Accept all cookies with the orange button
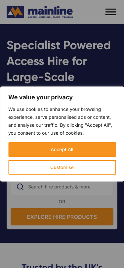 tap(62, 150)
